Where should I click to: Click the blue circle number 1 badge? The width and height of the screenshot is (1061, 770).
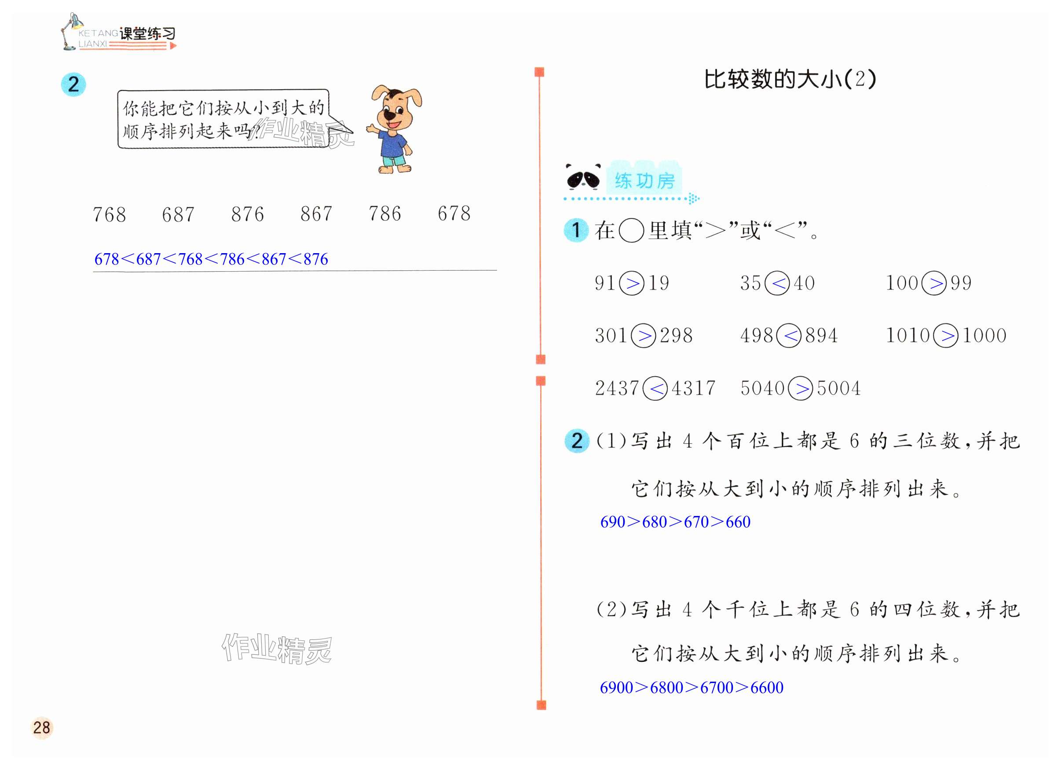[x=576, y=230]
